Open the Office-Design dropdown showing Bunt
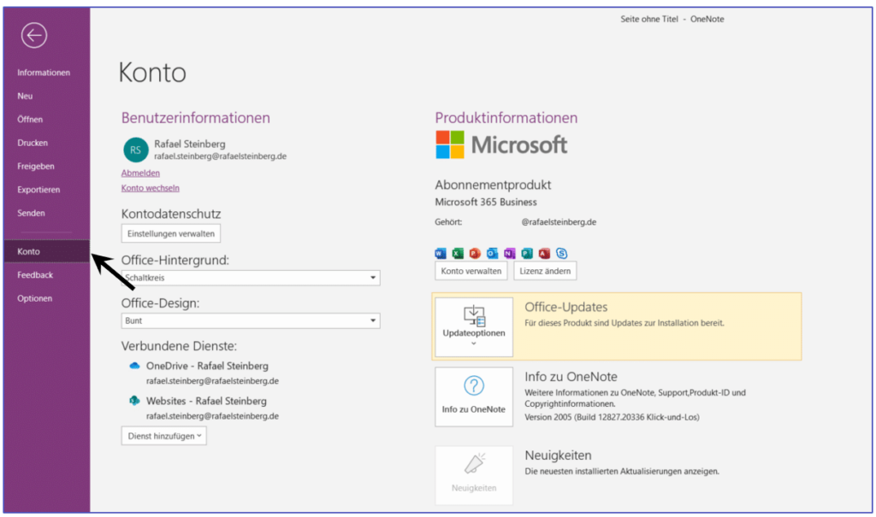The image size is (876, 517). pos(251,320)
